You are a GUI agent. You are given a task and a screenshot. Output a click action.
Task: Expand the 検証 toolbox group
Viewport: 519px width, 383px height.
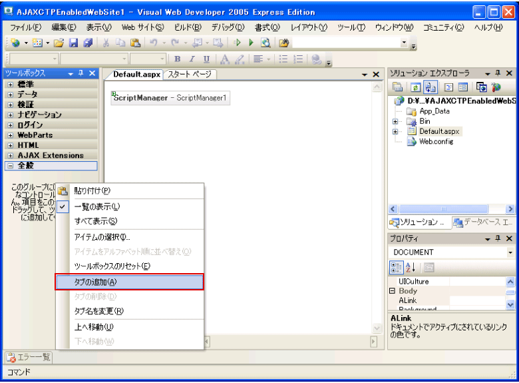pos(10,105)
